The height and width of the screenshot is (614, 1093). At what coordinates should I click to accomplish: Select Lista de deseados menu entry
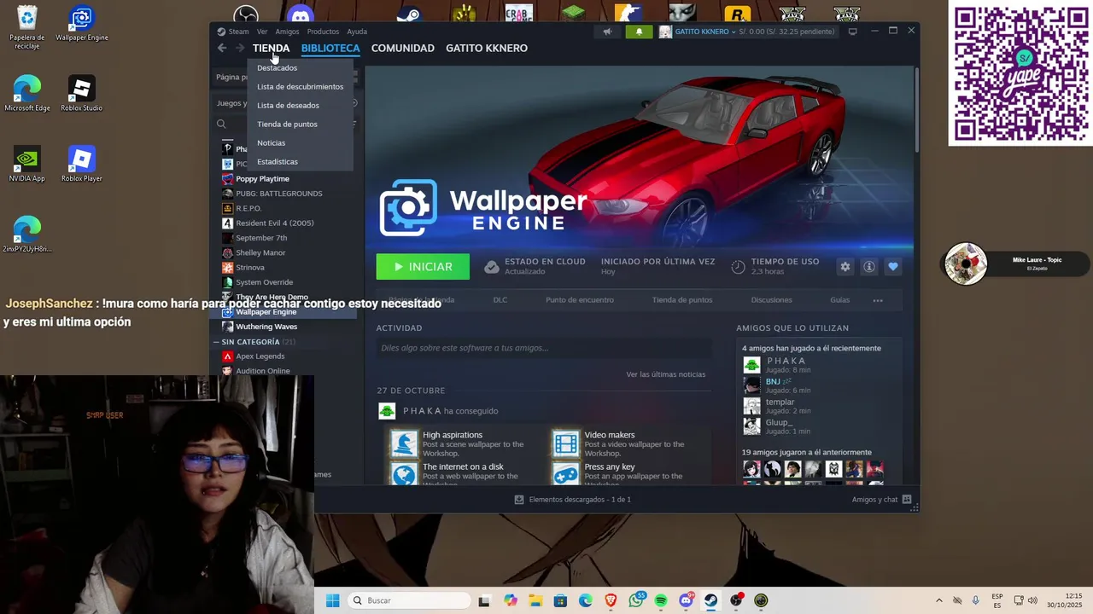289,106
